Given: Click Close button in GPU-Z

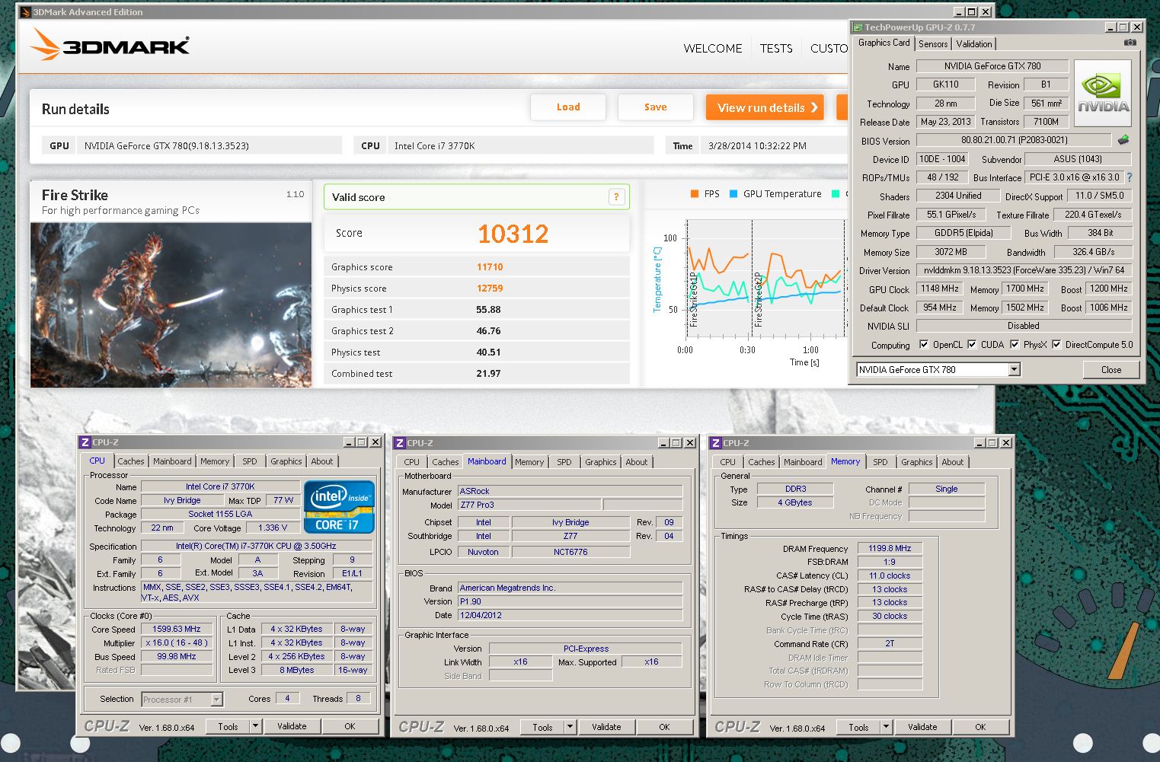Looking at the screenshot, I should 1111,370.
